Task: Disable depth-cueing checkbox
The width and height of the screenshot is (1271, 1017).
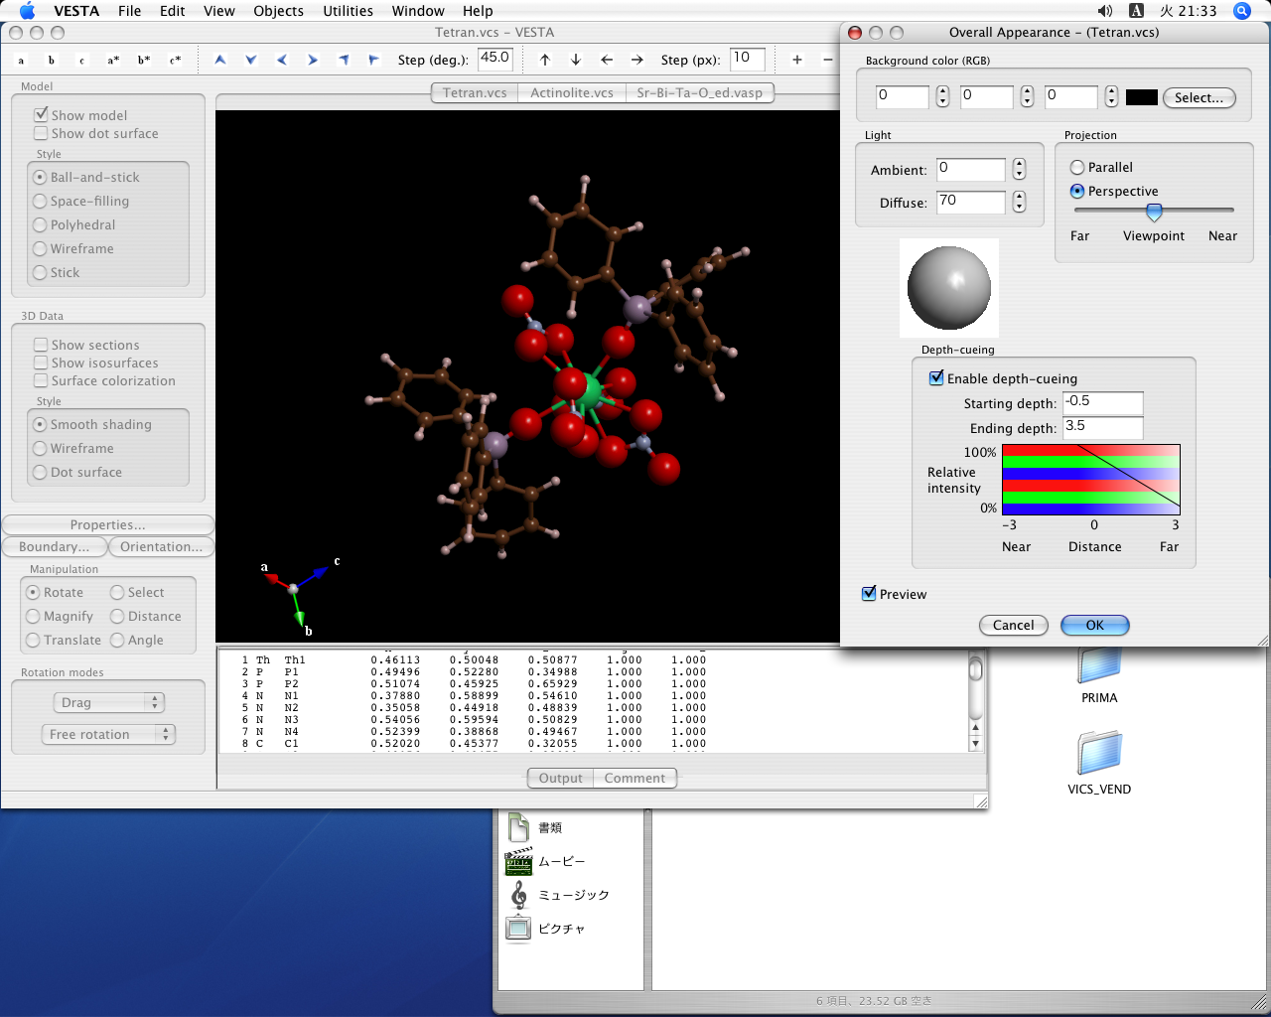Action: (x=936, y=378)
